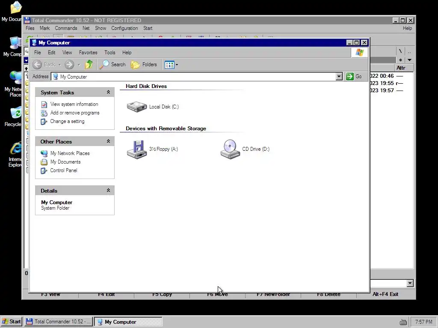438x328 pixels.
Task: Open Total Commander Files menu
Action: click(x=30, y=28)
